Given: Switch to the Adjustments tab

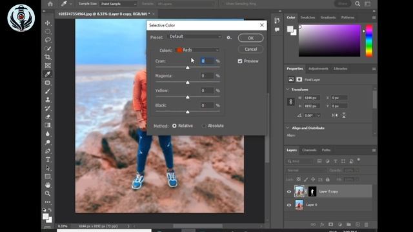Looking at the screenshot, I should 318,69.
